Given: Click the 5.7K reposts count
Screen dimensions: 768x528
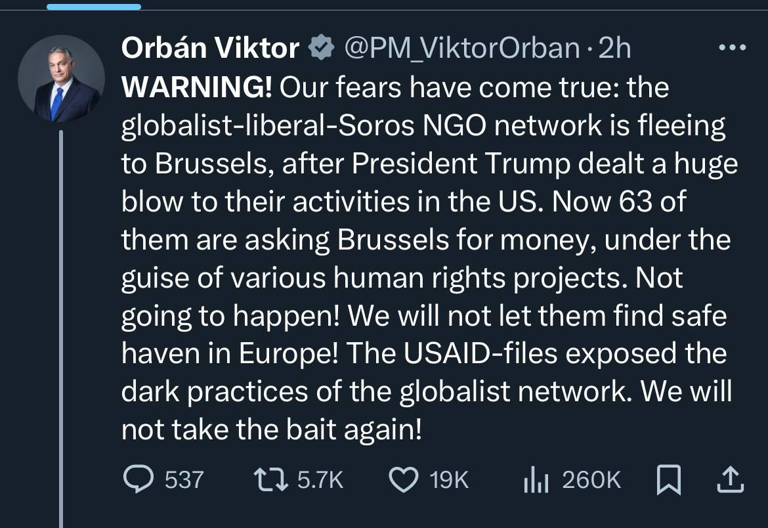Looking at the screenshot, I should (320, 480).
